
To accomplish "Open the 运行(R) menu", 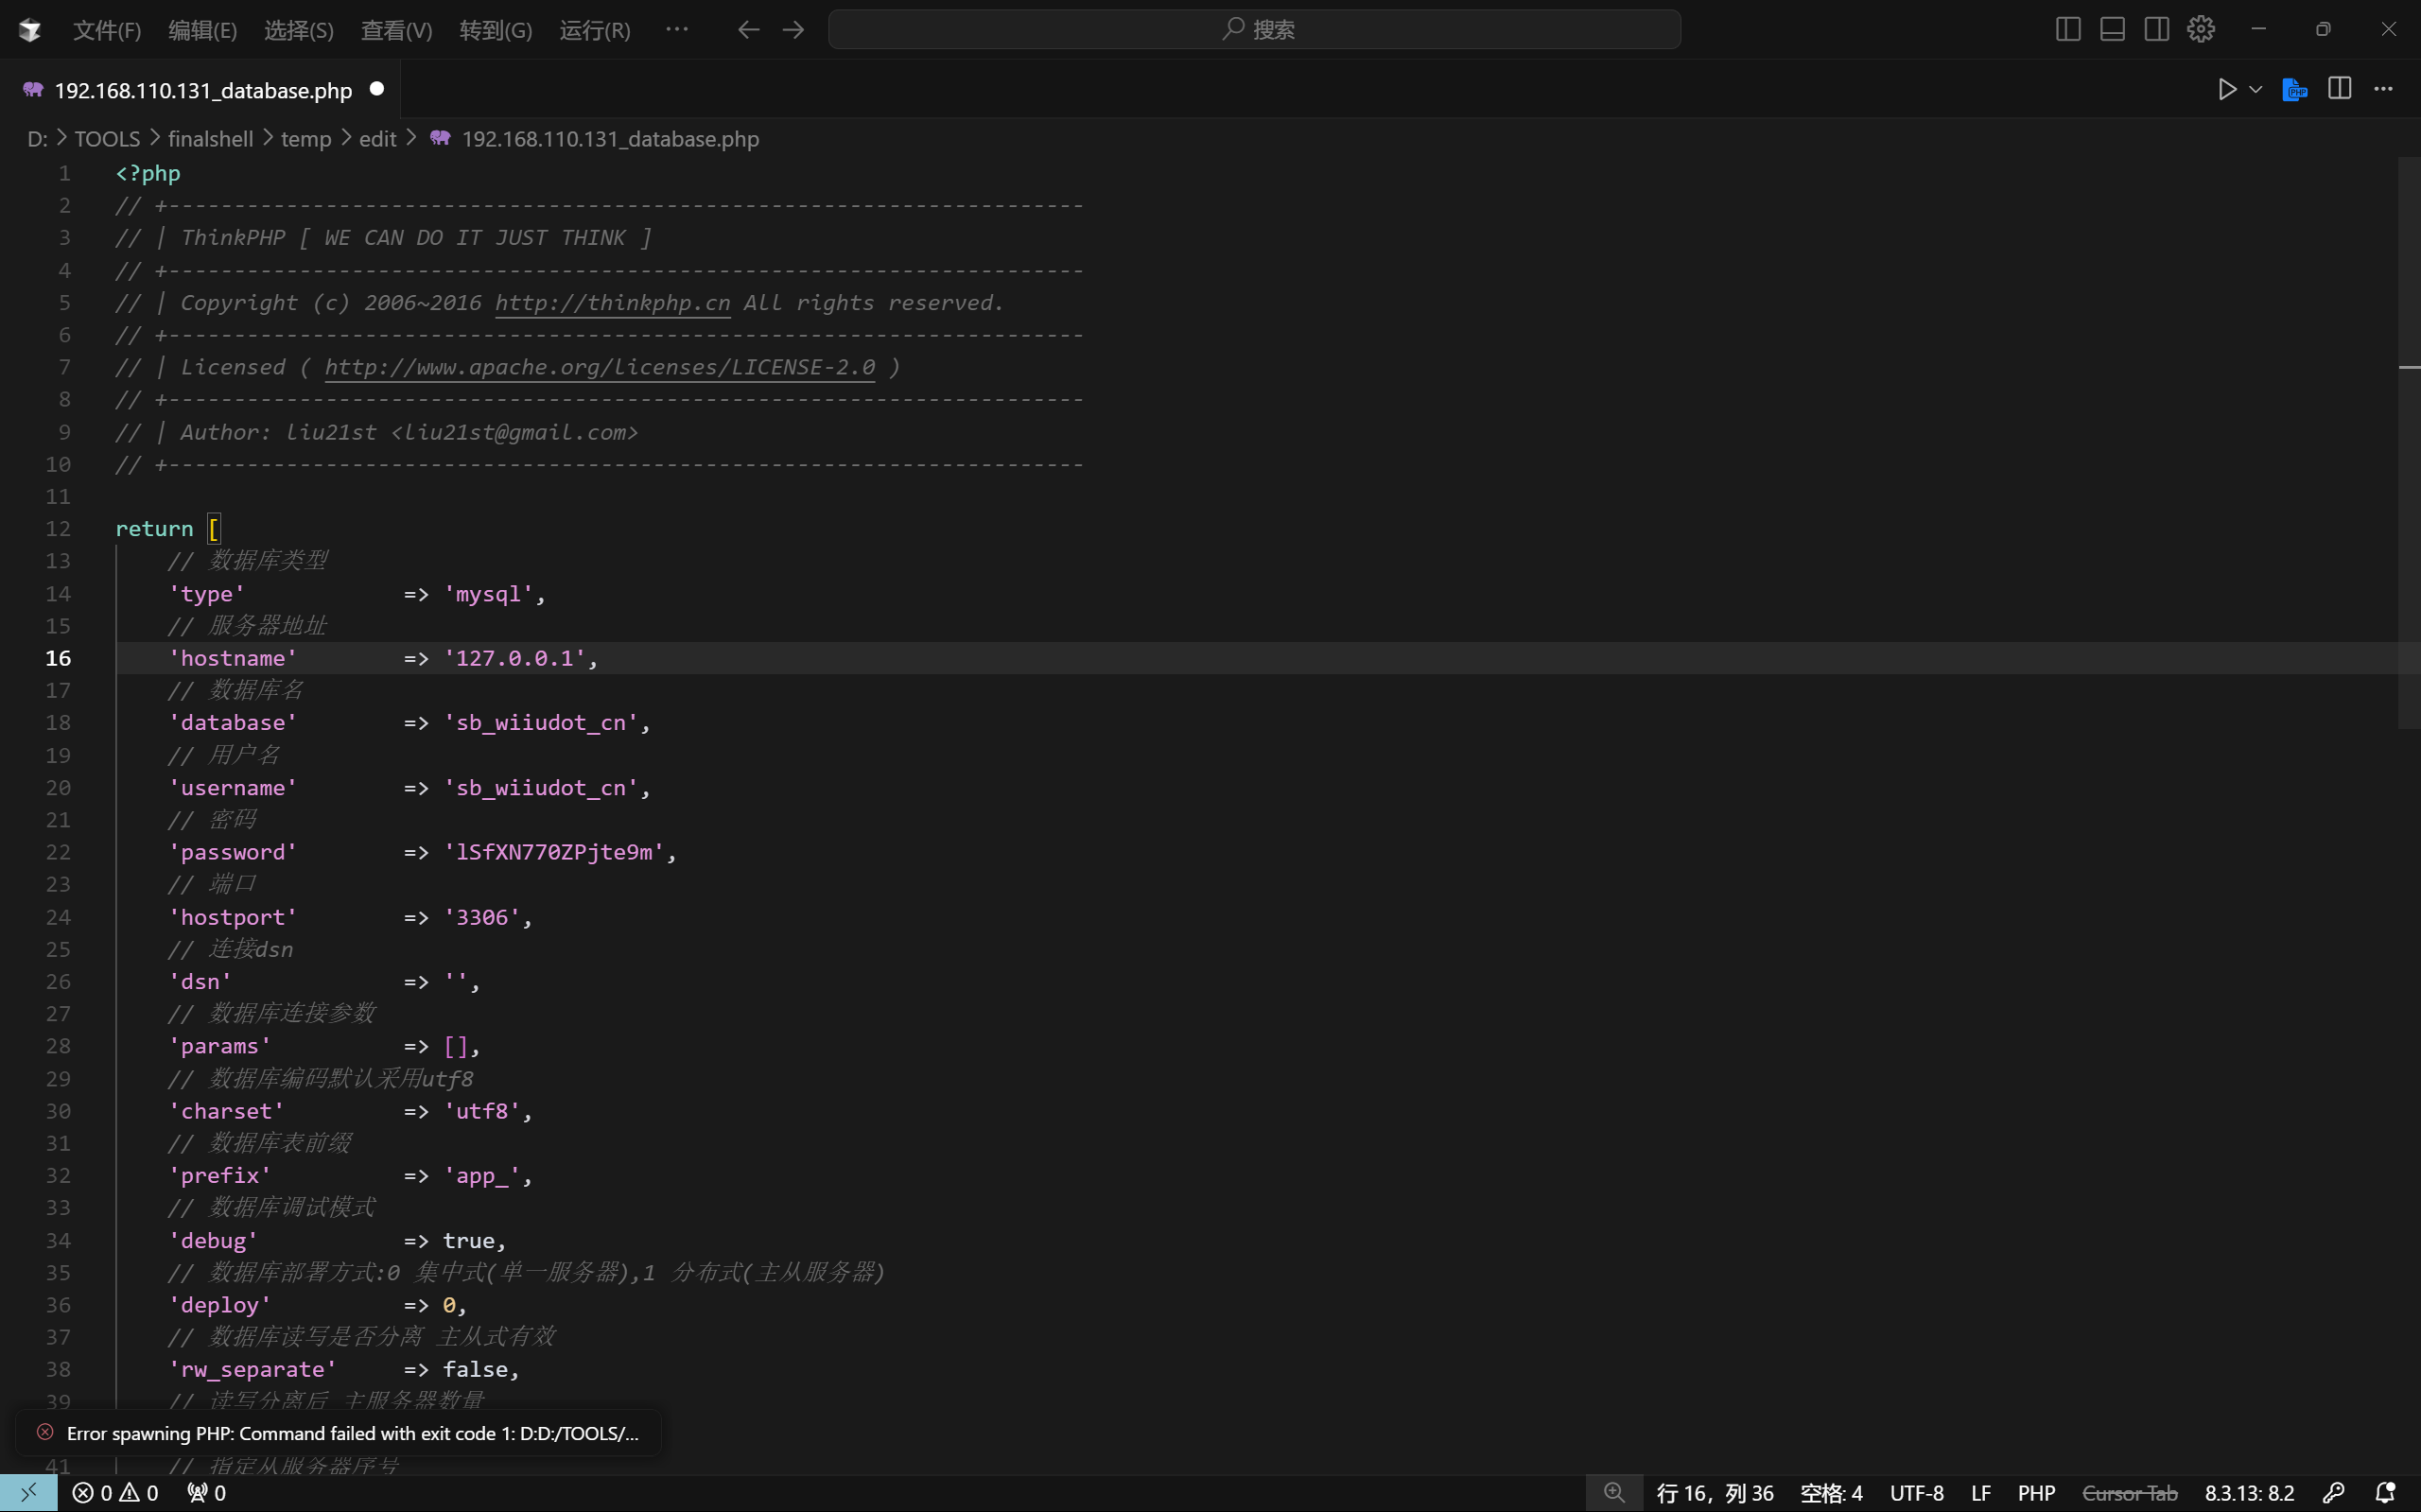I will 594,30.
